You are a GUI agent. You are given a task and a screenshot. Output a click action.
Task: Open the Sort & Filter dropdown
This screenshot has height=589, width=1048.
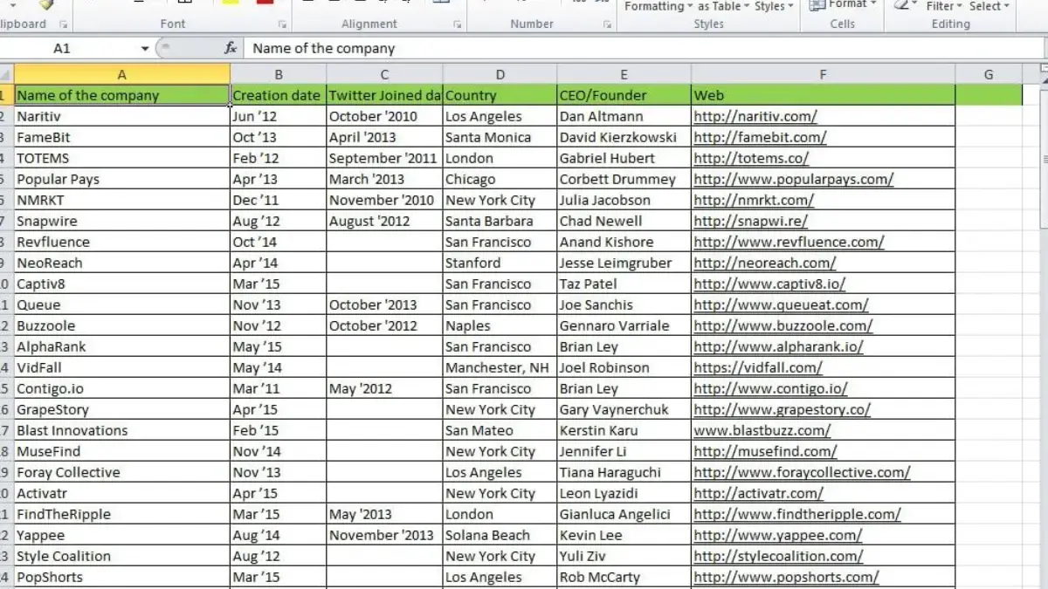click(x=944, y=6)
